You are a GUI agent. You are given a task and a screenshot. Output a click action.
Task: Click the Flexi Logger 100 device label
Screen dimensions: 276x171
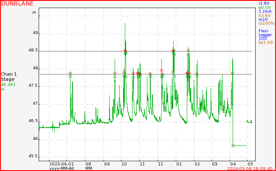tap(265, 35)
